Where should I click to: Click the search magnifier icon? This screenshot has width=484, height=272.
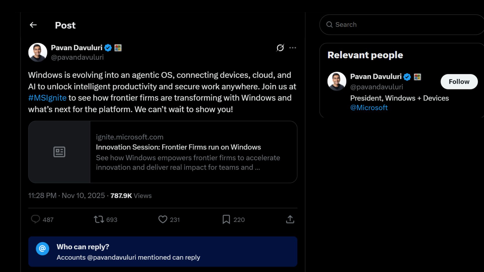pyautogui.click(x=329, y=24)
